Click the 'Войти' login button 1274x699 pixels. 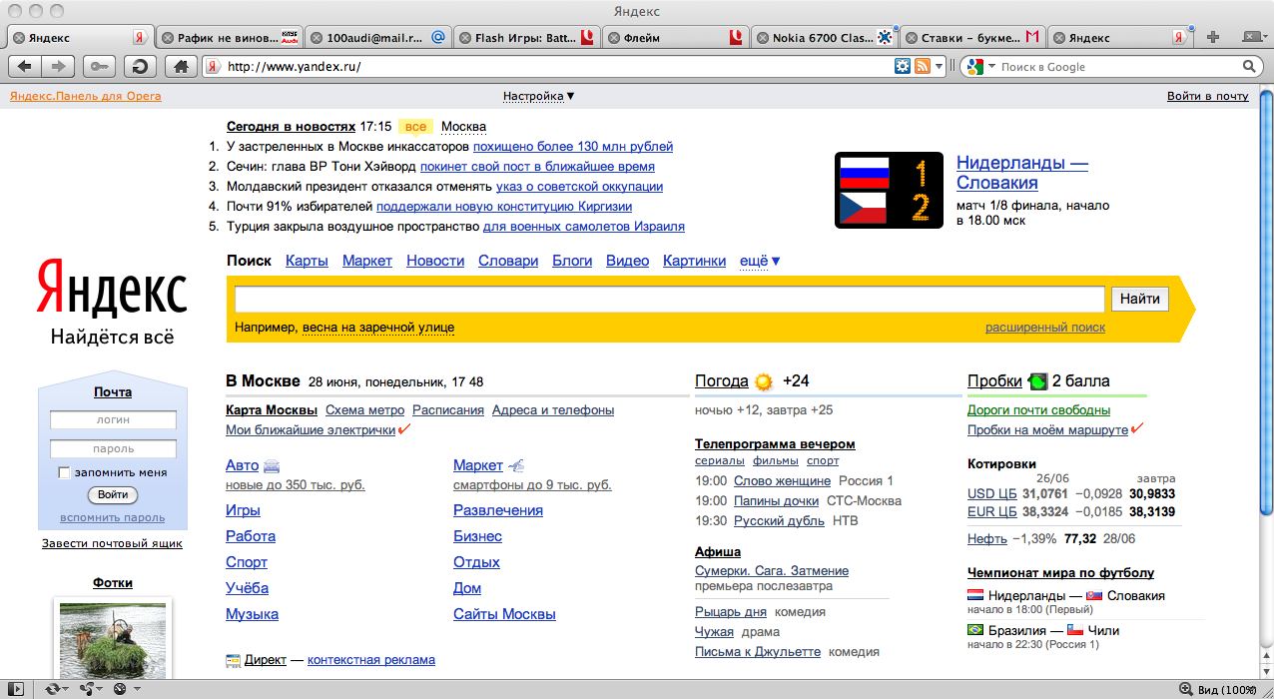(113, 495)
